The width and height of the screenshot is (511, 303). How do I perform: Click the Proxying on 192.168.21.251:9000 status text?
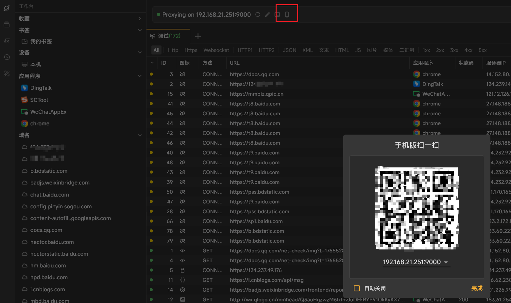click(206, 14)
